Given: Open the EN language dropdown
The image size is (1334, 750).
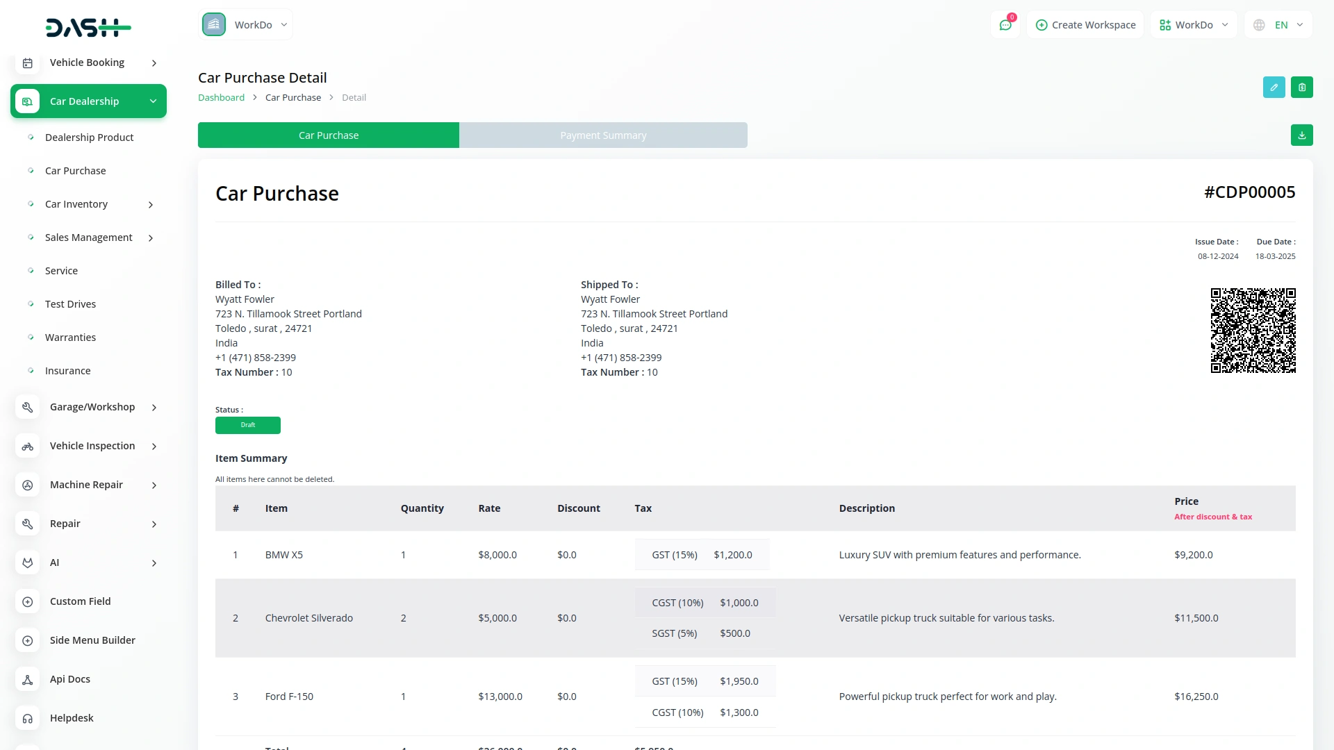Looking at the screenshot, I should 1278,25.
